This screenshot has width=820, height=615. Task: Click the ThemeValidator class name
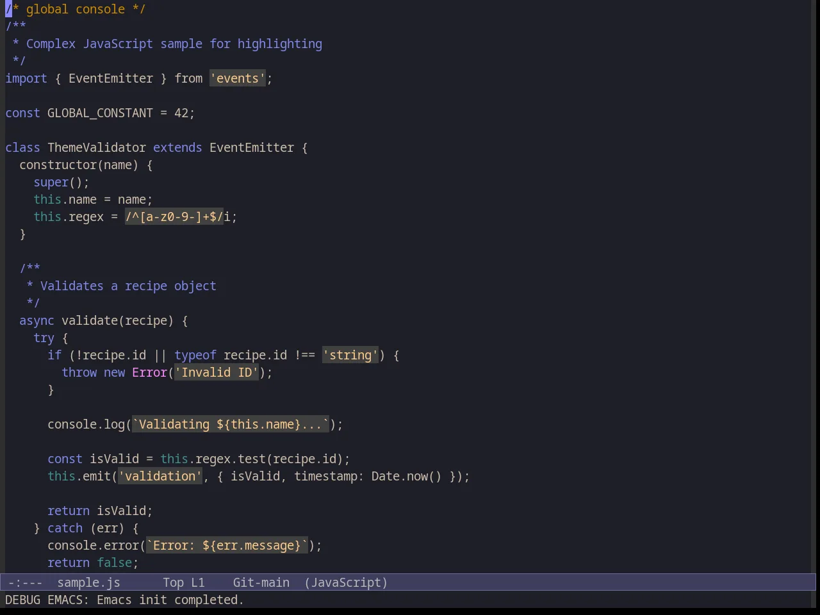pos(97,147)
